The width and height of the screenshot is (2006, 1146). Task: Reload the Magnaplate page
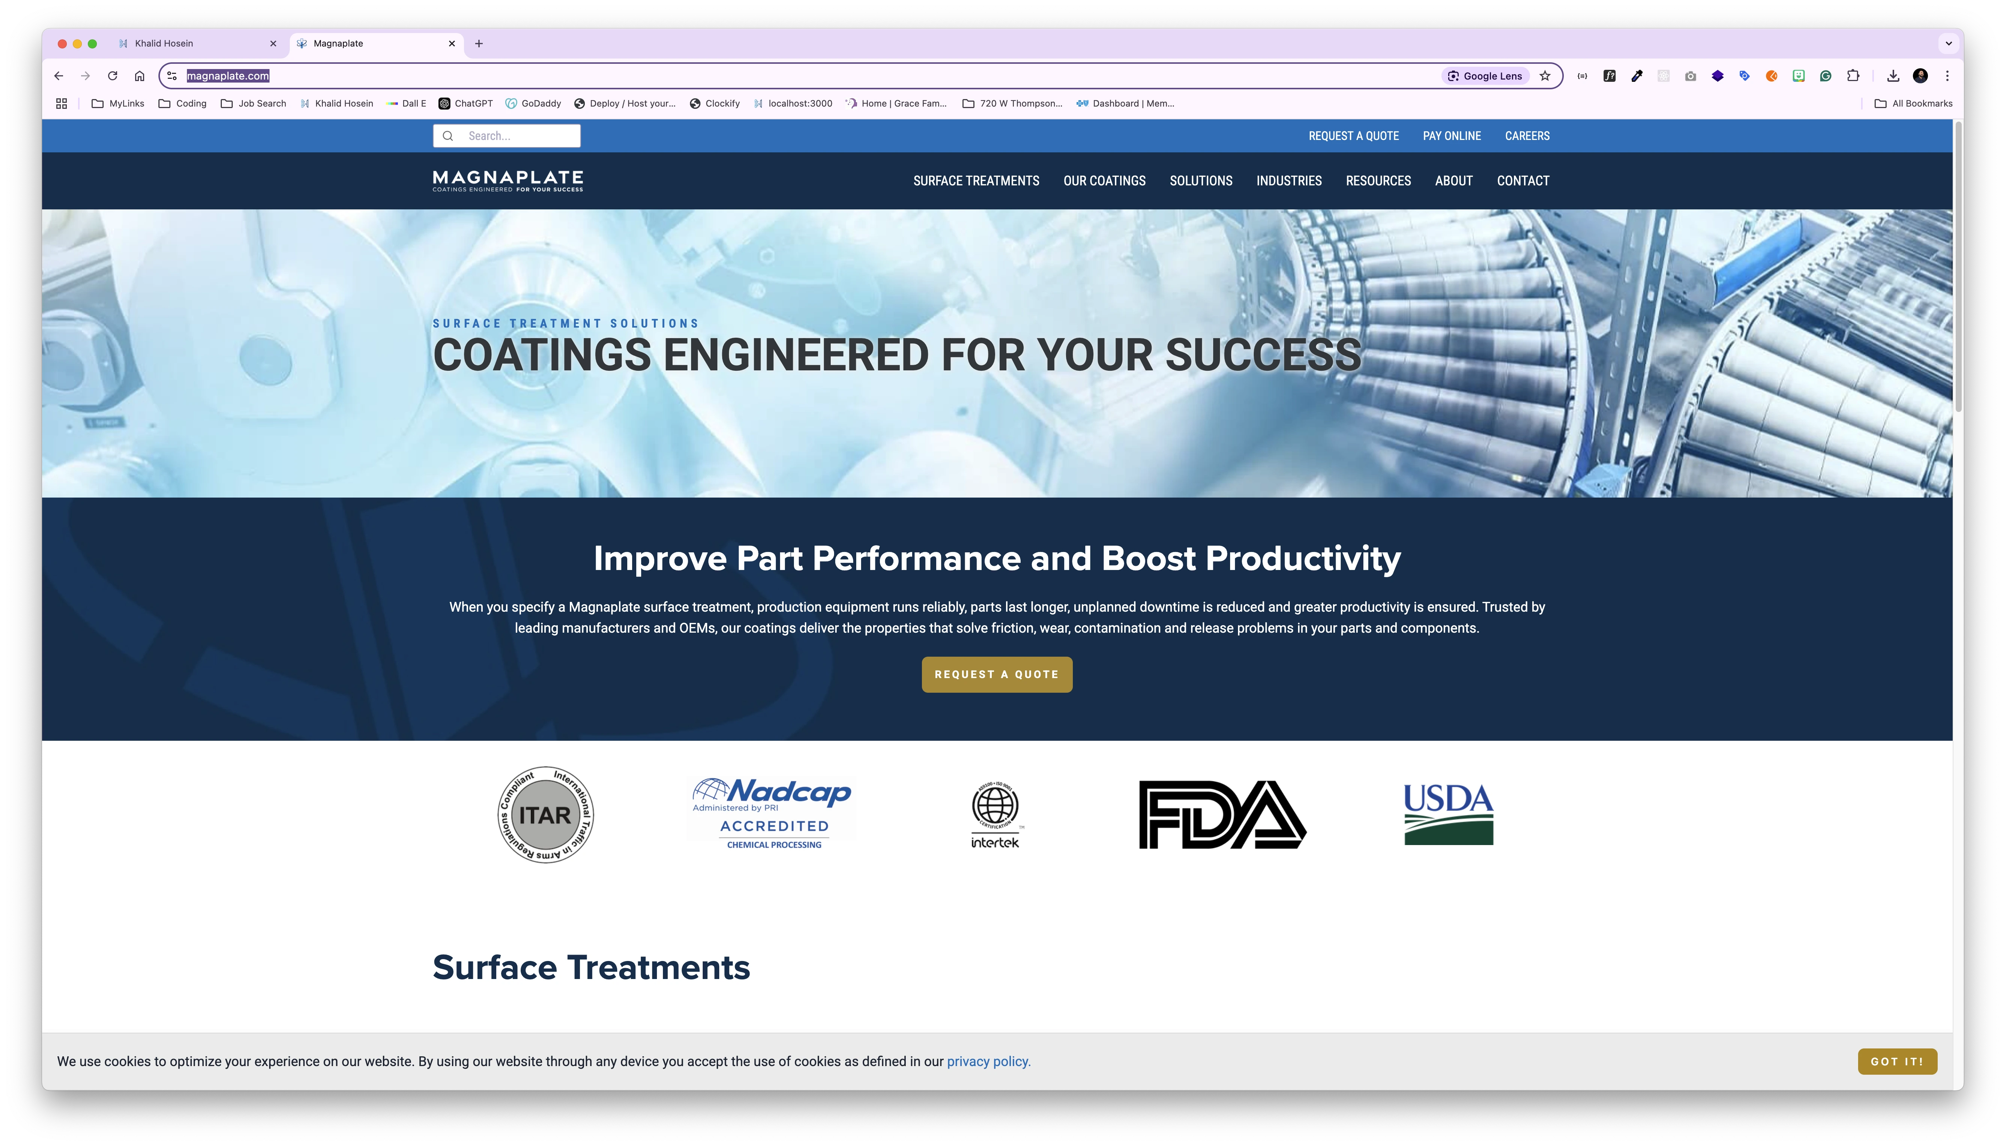113,75
